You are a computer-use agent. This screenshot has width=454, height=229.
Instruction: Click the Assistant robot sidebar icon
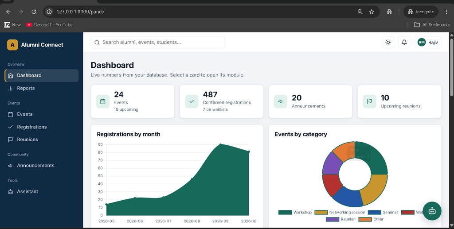tap(11, 192)
